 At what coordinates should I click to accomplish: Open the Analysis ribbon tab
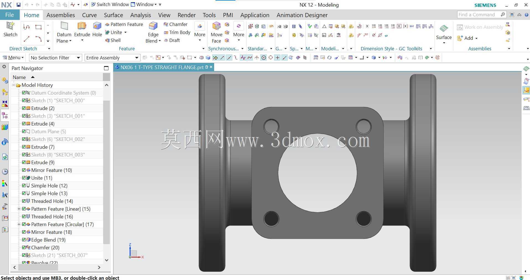141,15
